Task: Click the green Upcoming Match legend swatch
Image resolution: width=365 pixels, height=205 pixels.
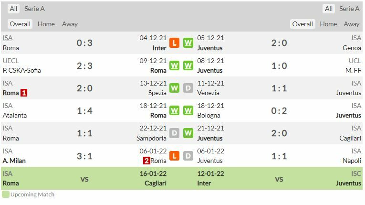Action: (x=6, y=194)
